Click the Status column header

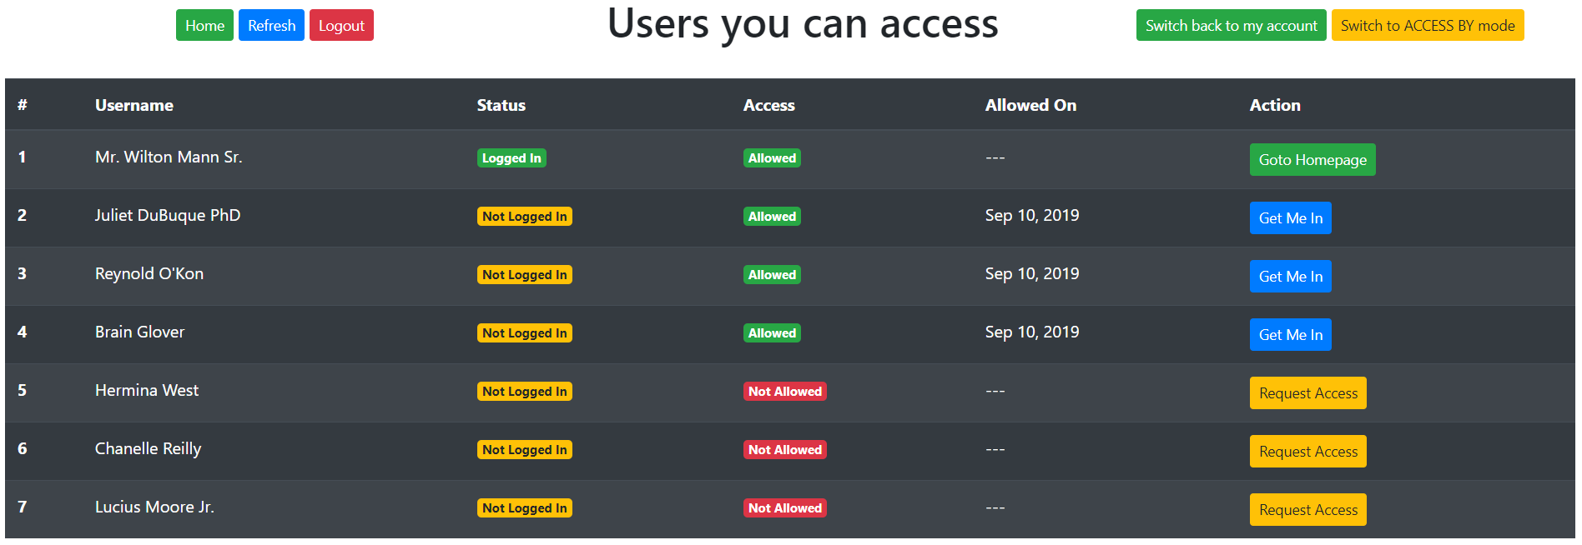[x=501, y=106]
